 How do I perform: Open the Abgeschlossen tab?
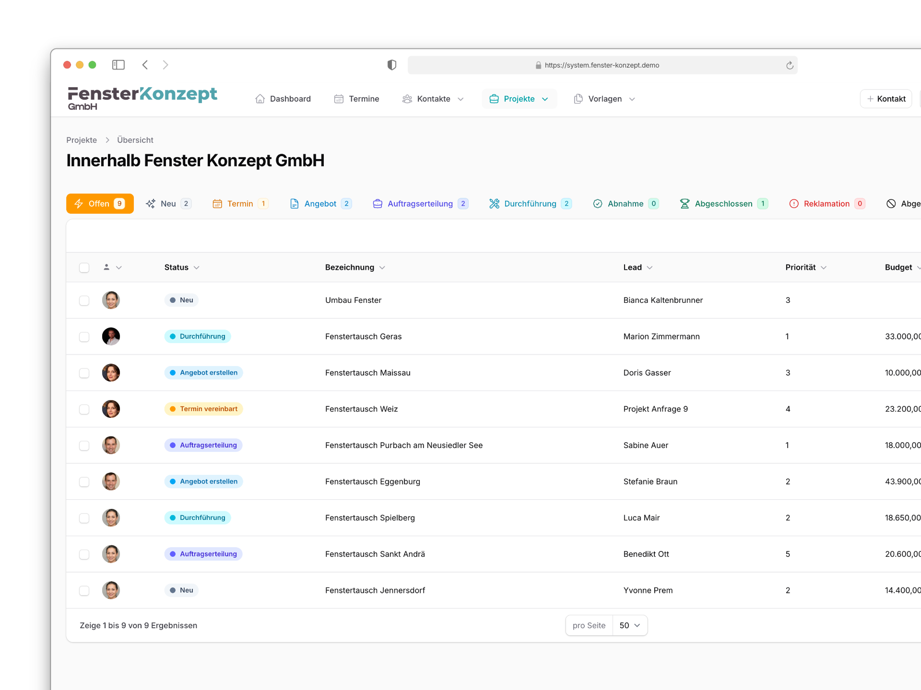point(723,204)
